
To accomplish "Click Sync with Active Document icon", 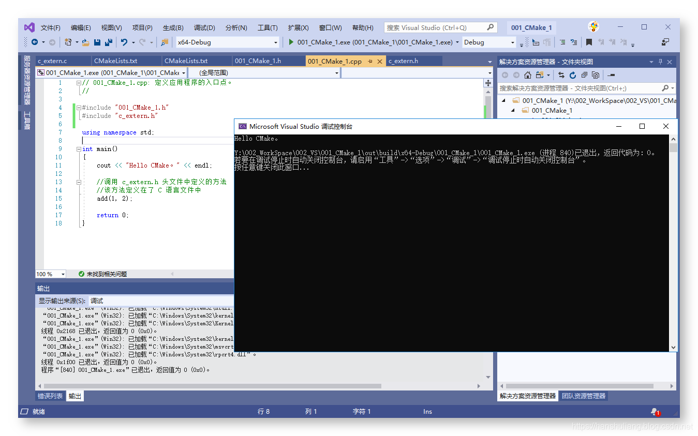I will point(561,75).
